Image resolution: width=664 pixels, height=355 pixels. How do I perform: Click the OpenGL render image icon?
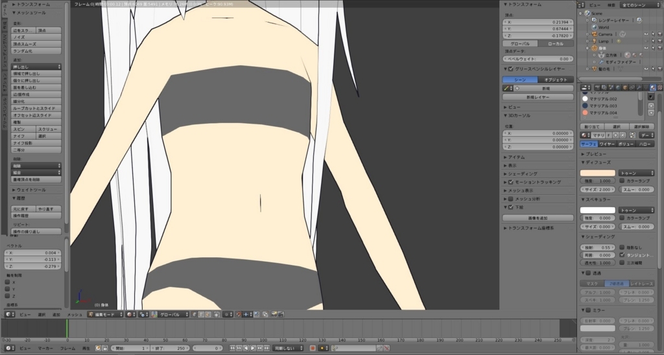point(273,314)
